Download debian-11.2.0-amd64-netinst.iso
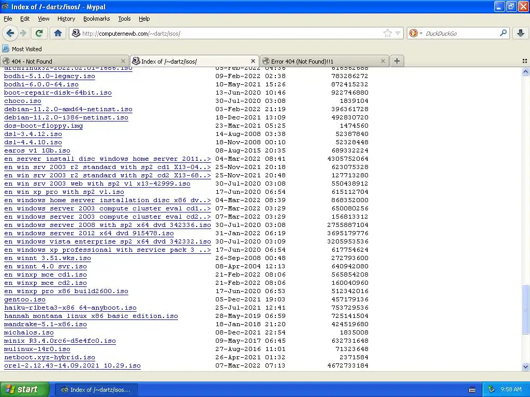530x397 pixels. click(68, 110)
